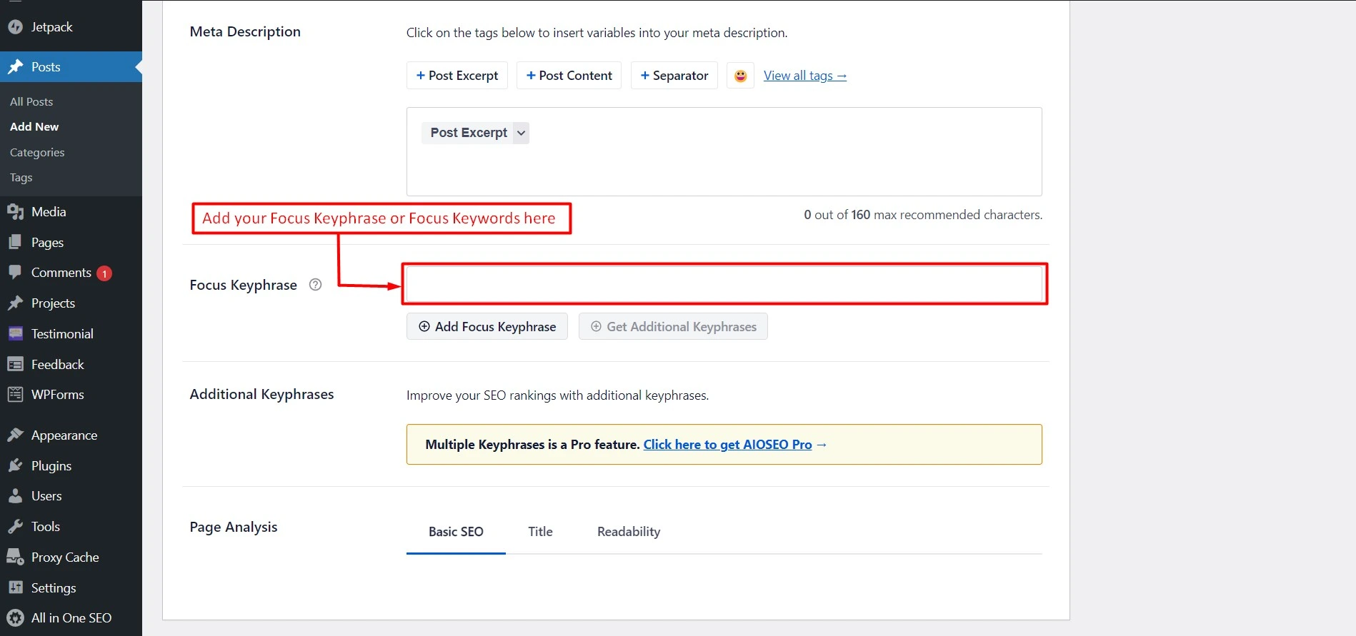Select the Basic SEO tab
The height and width of the screenshot is (636, 1356).
click(x=456, y=532)
